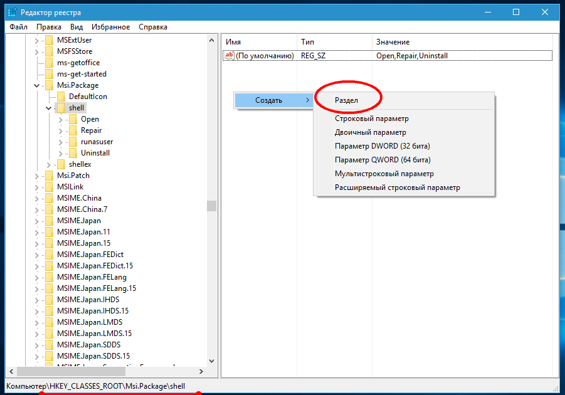
Task: Click the Open key folder icon
Action: [x=73, y=119]
